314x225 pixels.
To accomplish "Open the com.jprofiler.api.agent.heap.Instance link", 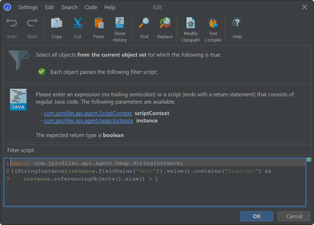I will pos(89,121).
